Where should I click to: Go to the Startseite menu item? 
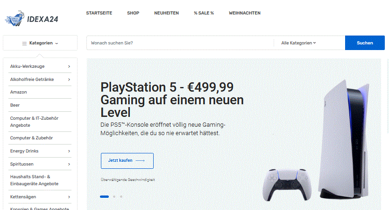(99, 13)
